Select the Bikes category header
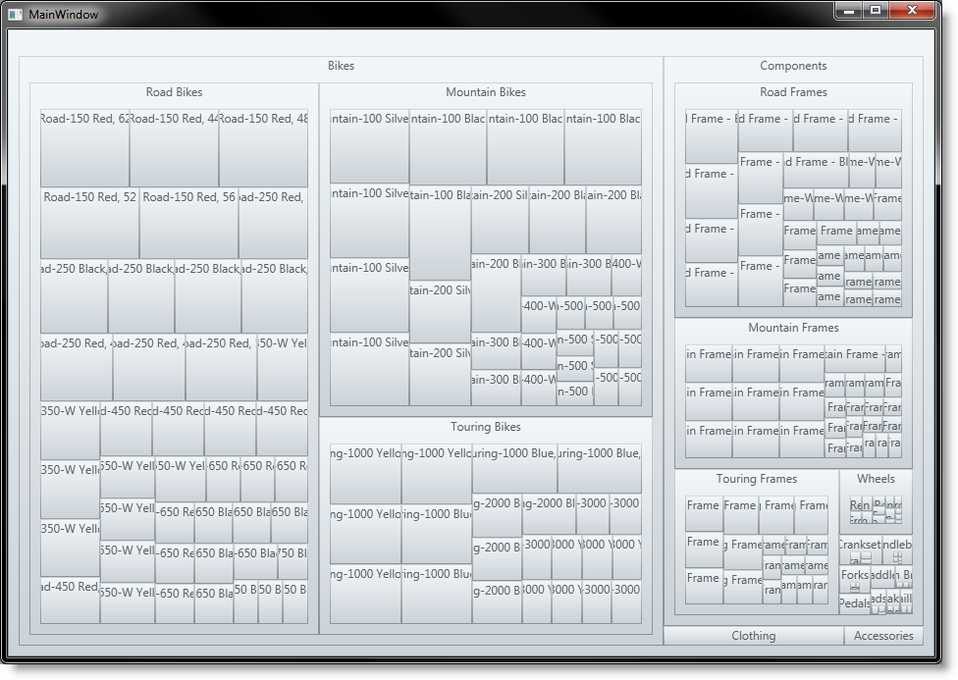The image size is (958, 680). pyautogui.click(x=341, y=66)
